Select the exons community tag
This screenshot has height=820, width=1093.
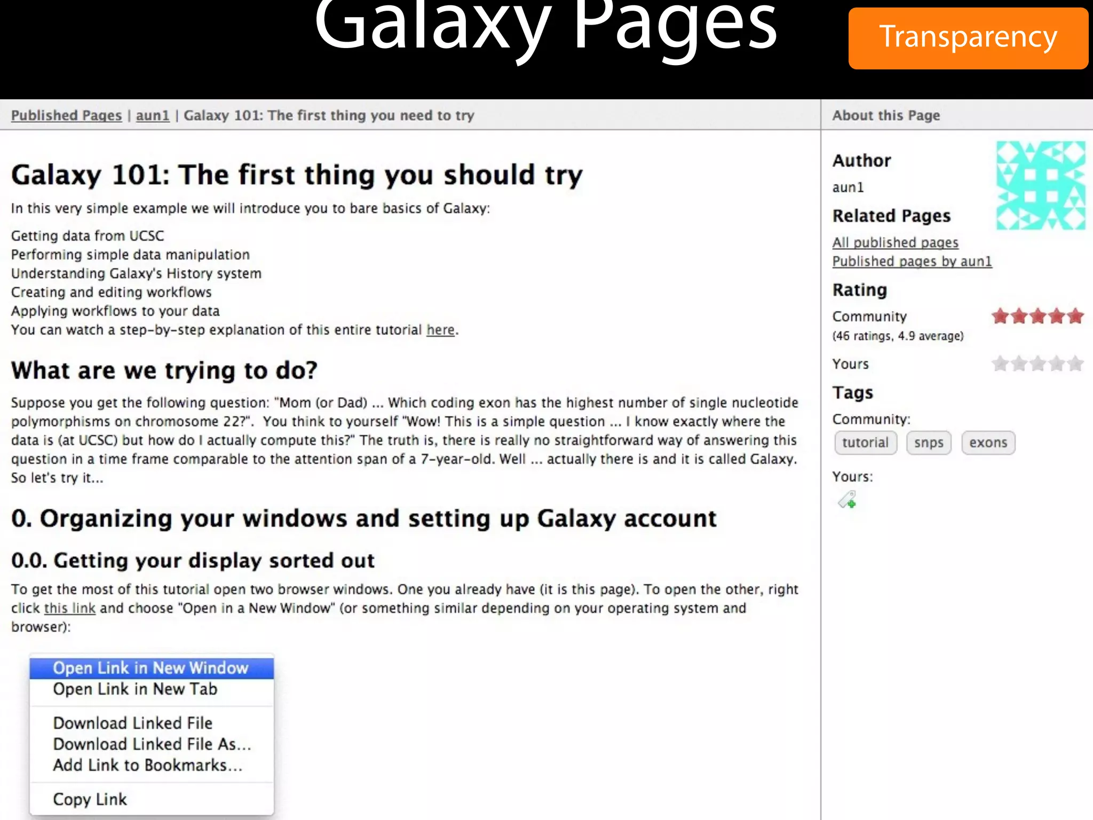[x=988, y=443]
